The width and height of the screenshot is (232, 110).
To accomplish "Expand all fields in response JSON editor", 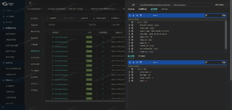I will (x=130, y=62).
